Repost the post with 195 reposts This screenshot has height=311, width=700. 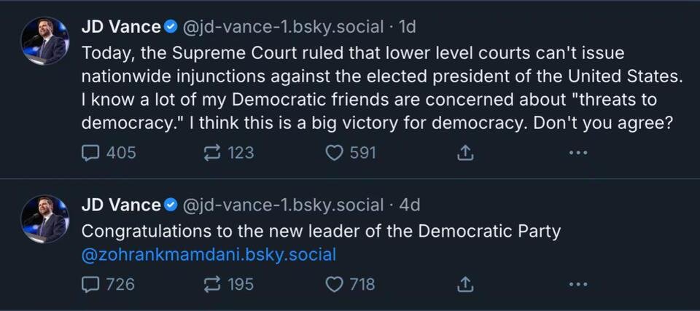[228, 284]
